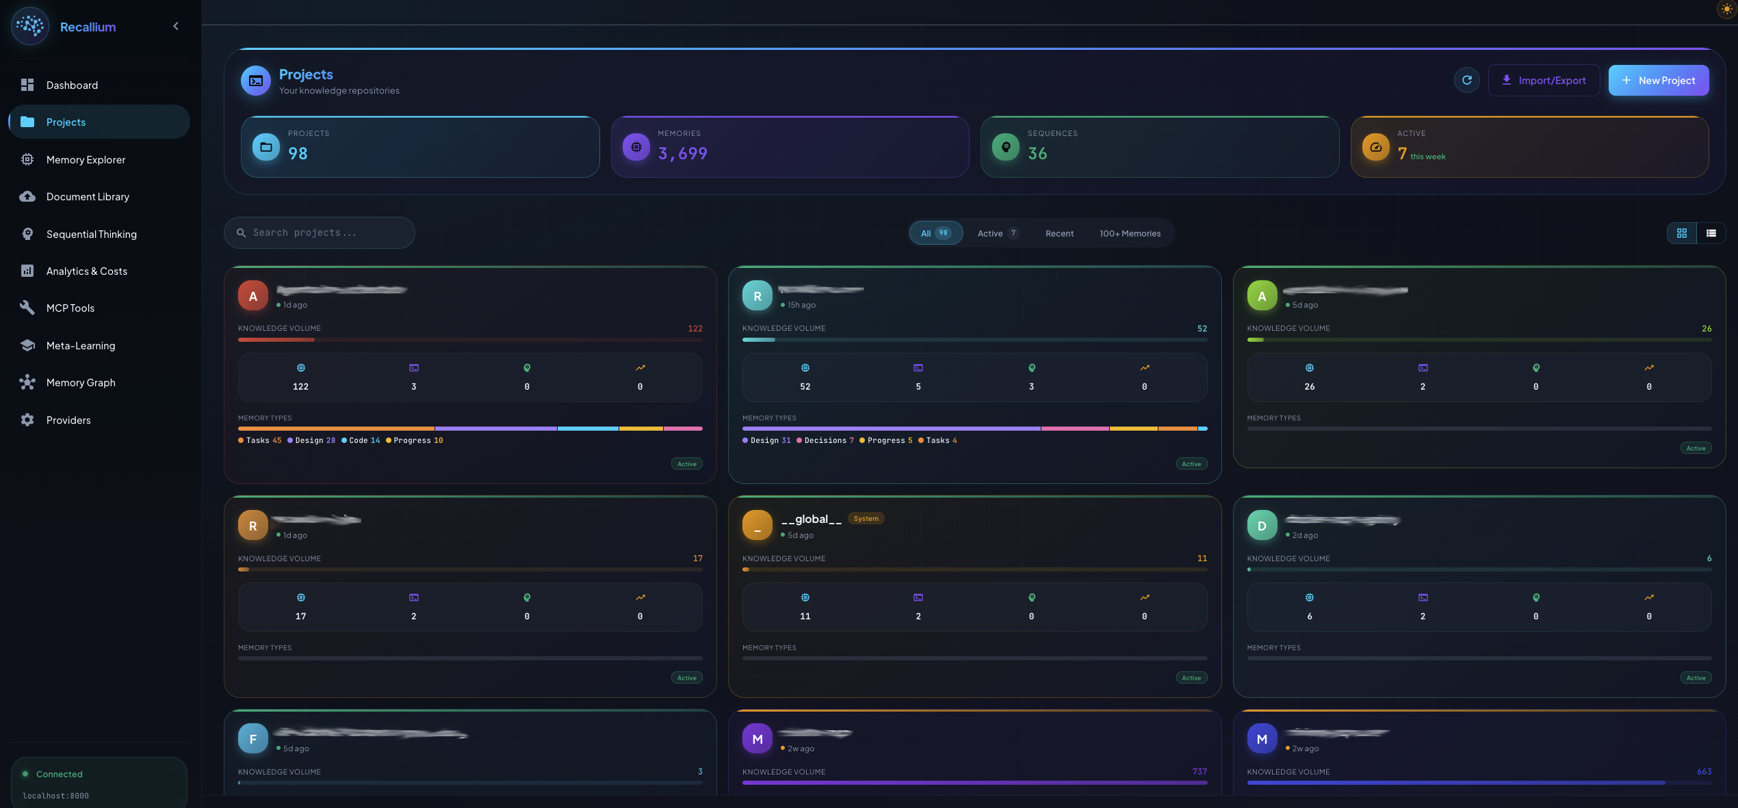Screen dimensions: 1738x808
Task: Create a New Project
Action: coord(1659,80)
